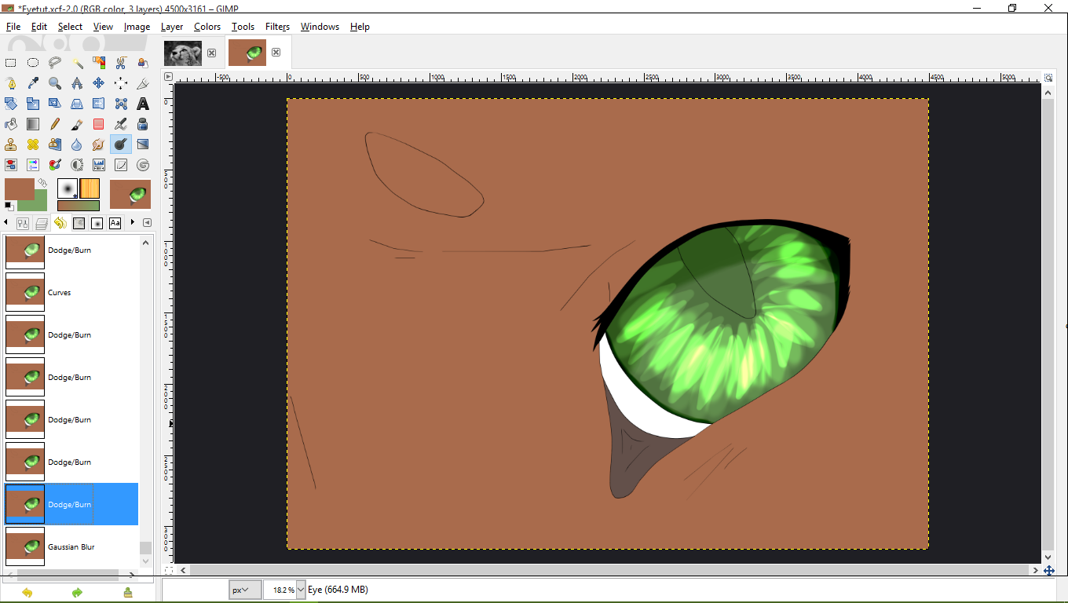The width and height of the screenshot is (1068, 603).
Task: Open the Select menu
Action: [70, 27]
